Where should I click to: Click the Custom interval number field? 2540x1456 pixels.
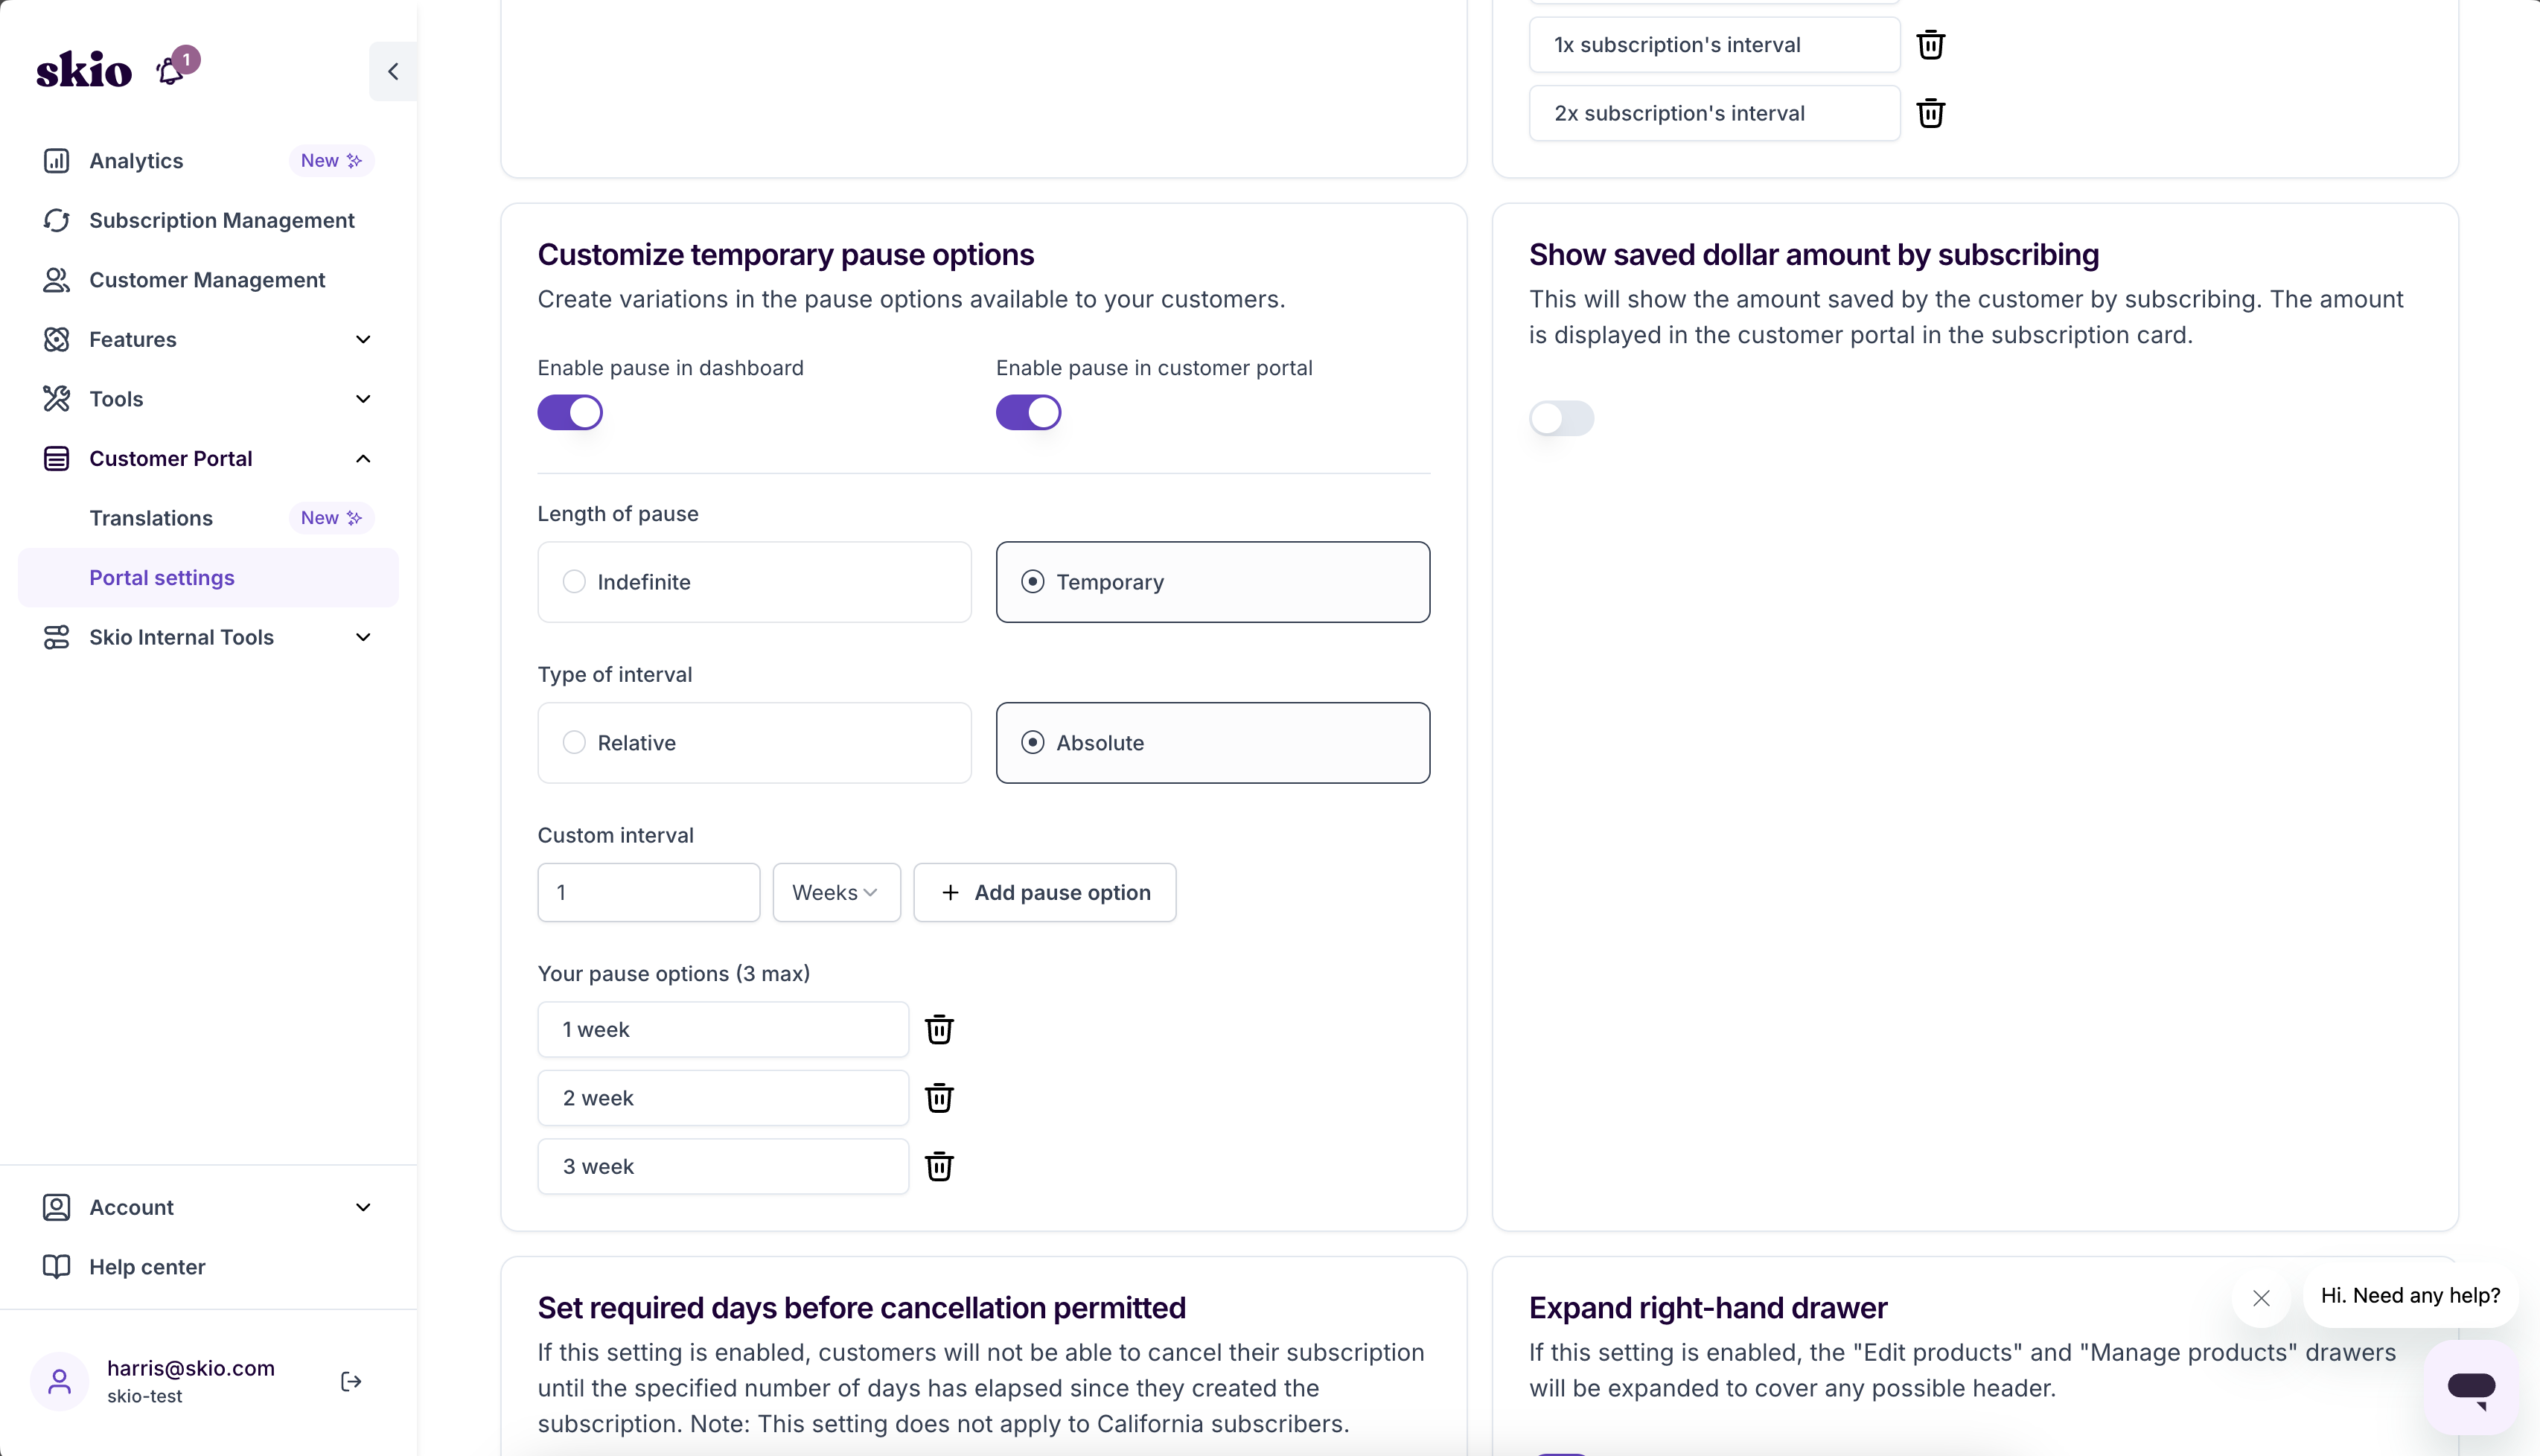[648, 892]
